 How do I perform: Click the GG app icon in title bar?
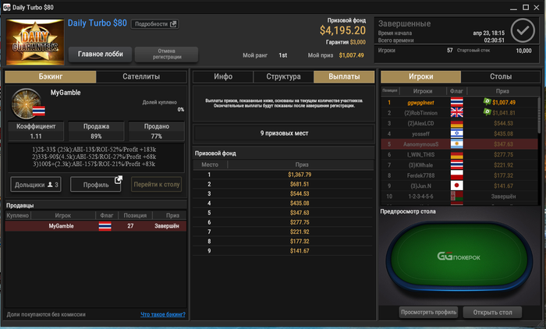(x=6, y=7)
